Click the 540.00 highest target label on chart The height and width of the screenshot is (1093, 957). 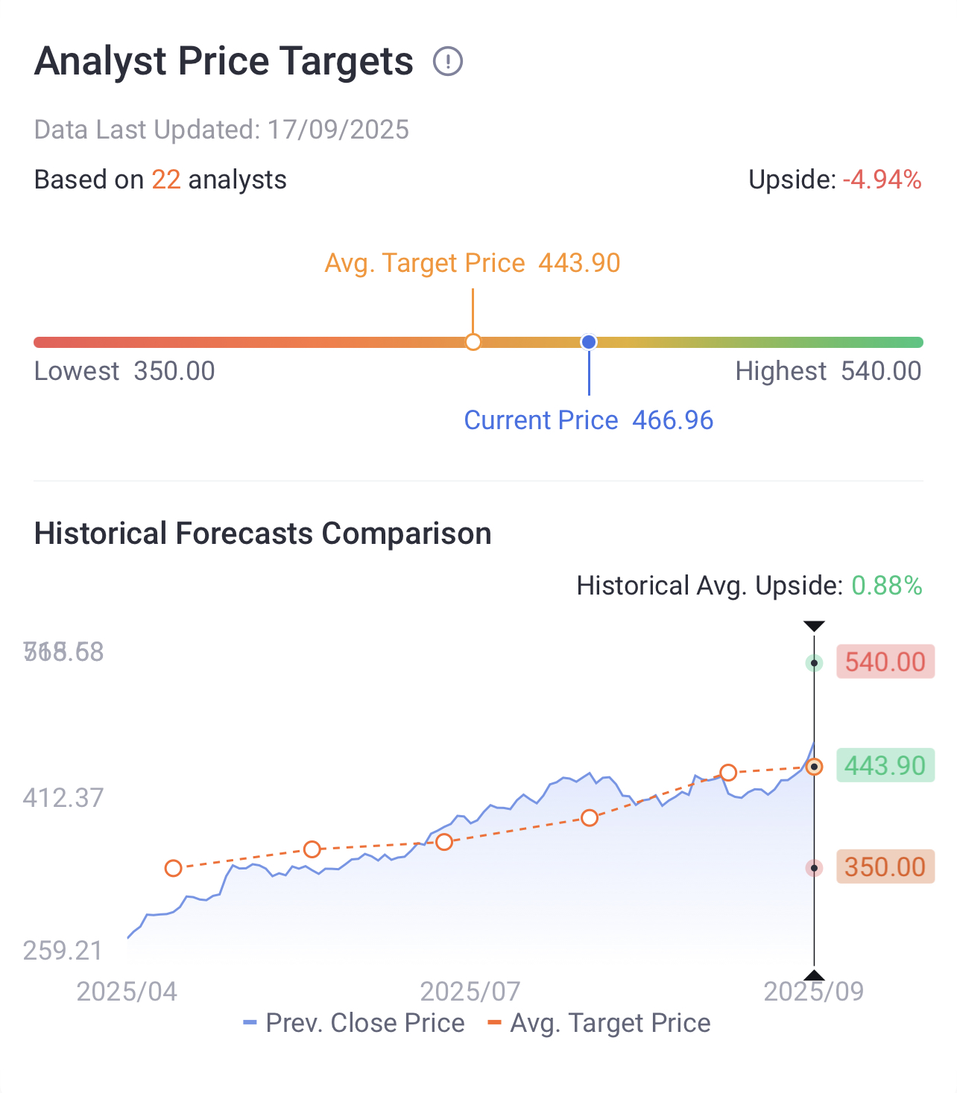tap(885, 662)
